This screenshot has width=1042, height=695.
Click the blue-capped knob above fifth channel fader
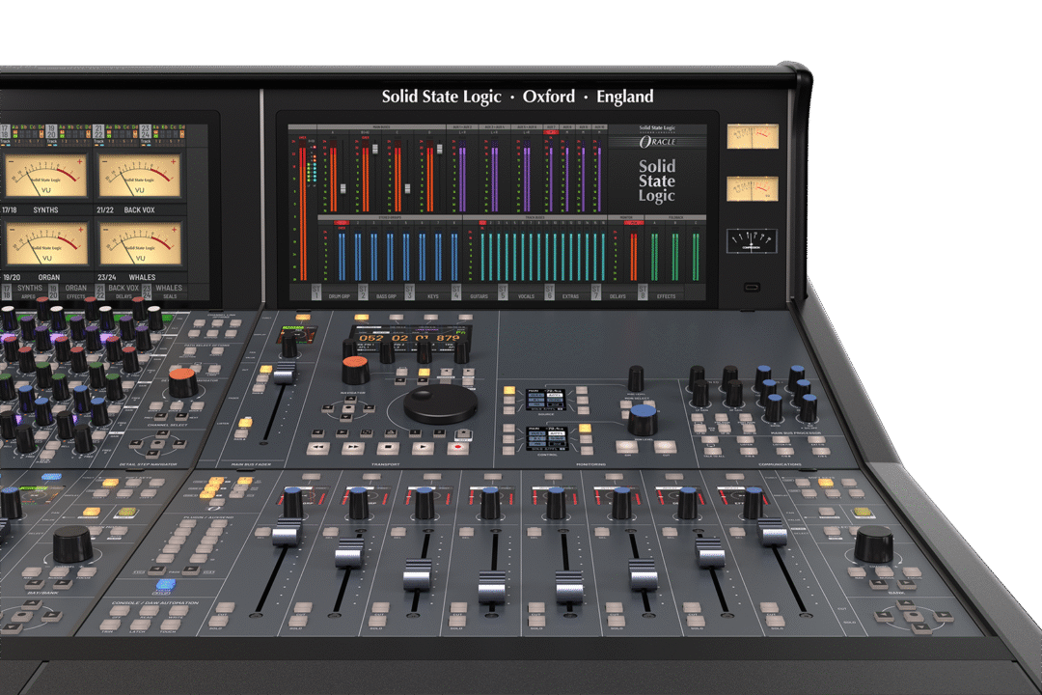click(x=556, y=504)
